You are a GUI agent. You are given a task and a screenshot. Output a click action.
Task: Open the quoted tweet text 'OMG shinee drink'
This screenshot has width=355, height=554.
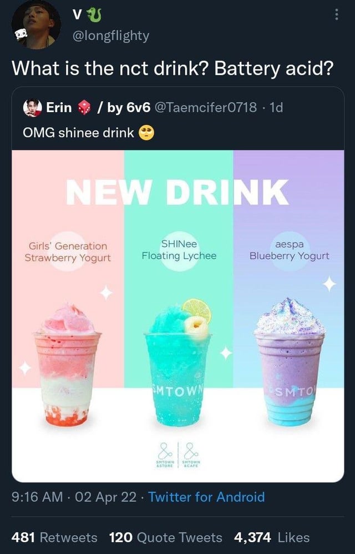click(x=77, y=133)
